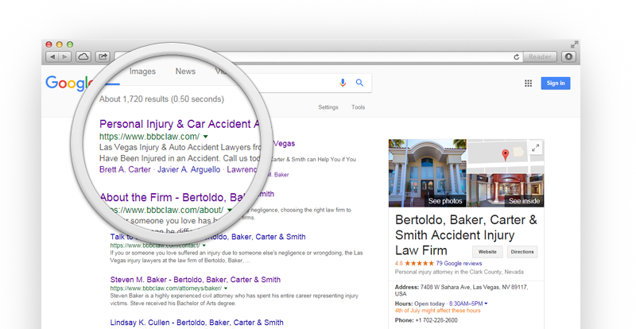
Task: Go back with the browser back arrow
Action: (x=52, y=56)
